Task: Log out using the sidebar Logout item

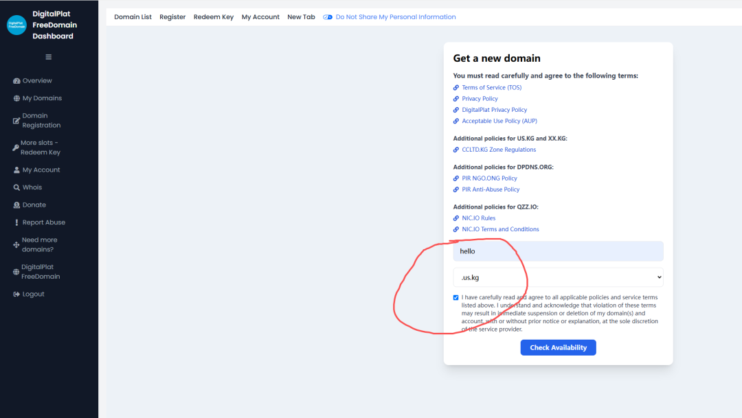Action: tap(33, 294)
